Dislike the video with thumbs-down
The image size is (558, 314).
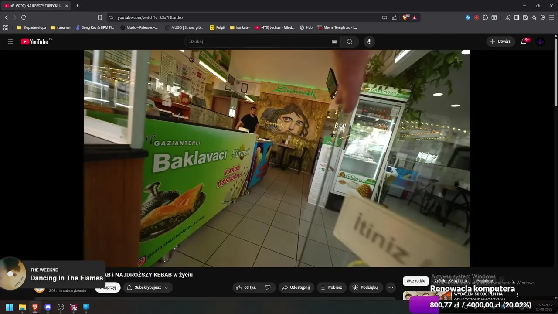[x=268, y=287]
